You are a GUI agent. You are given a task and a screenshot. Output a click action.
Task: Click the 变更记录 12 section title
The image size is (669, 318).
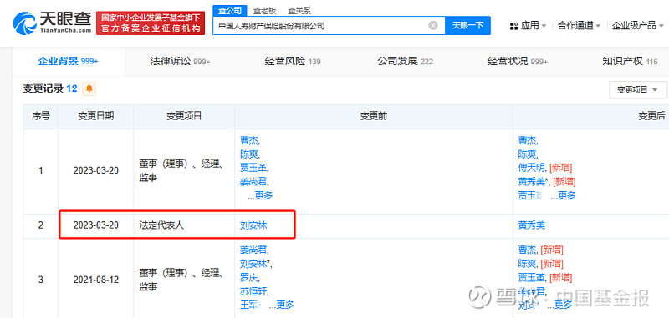coord(50,88)
